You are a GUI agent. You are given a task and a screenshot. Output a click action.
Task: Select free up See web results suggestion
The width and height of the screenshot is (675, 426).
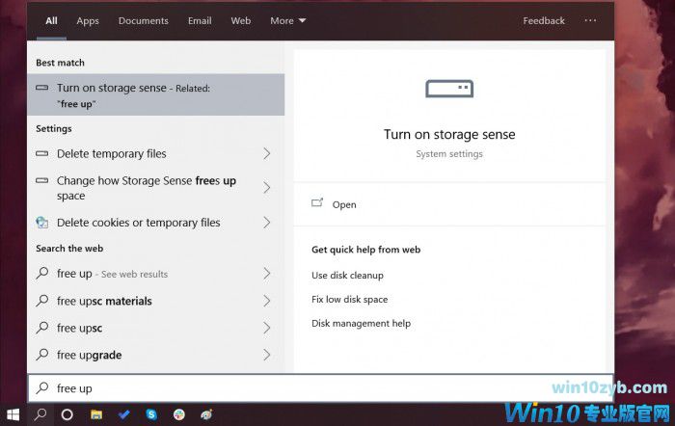pyautogui.click(x=156, y=274)
